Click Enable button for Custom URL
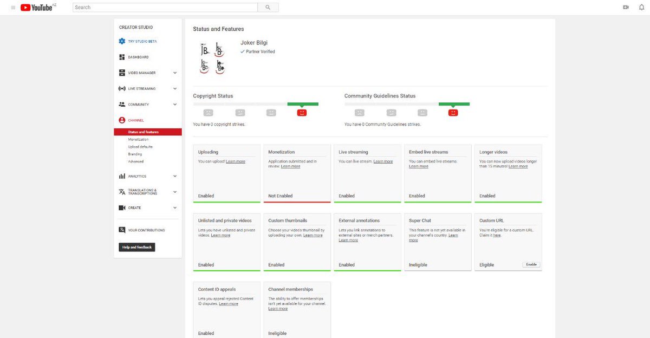Screen dimensions: 650x338 [531, 264]
